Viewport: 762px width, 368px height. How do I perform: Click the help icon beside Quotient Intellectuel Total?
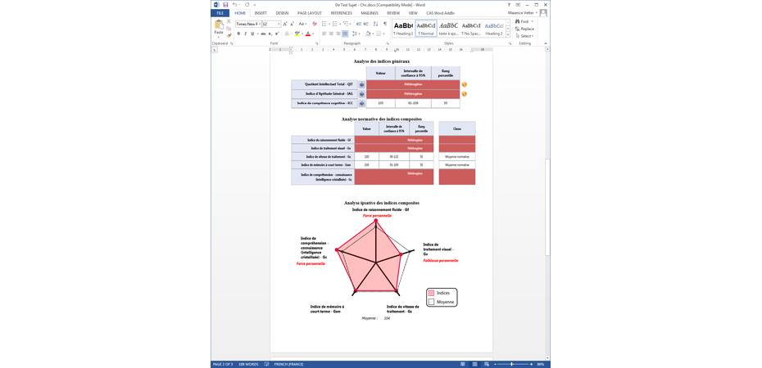pos(361,84)
